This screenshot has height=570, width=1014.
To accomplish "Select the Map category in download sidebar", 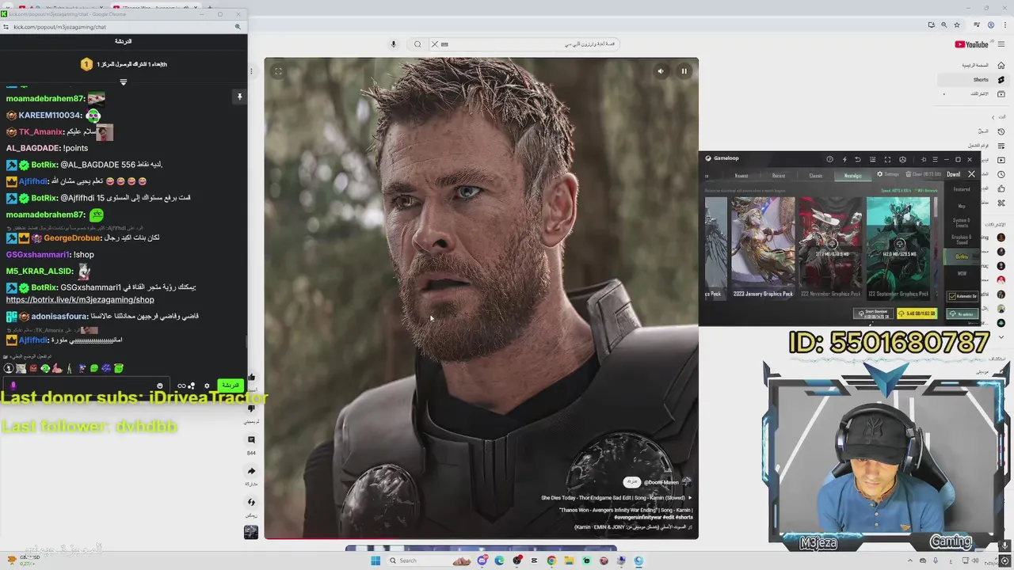I will click(962, 206).
